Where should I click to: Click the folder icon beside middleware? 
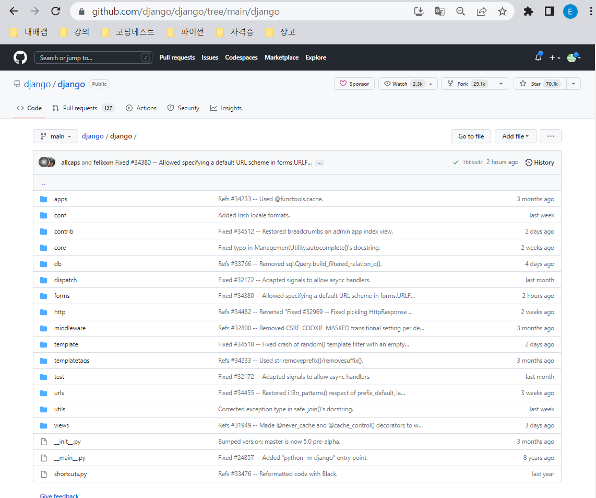click(44, 328)
